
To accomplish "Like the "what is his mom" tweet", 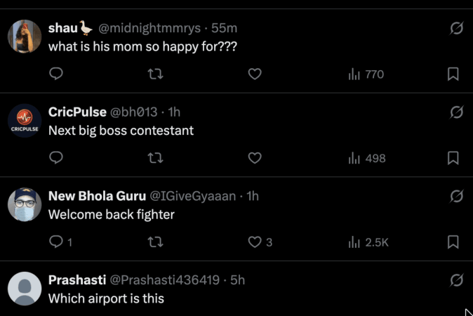I will tap(255, 74).
